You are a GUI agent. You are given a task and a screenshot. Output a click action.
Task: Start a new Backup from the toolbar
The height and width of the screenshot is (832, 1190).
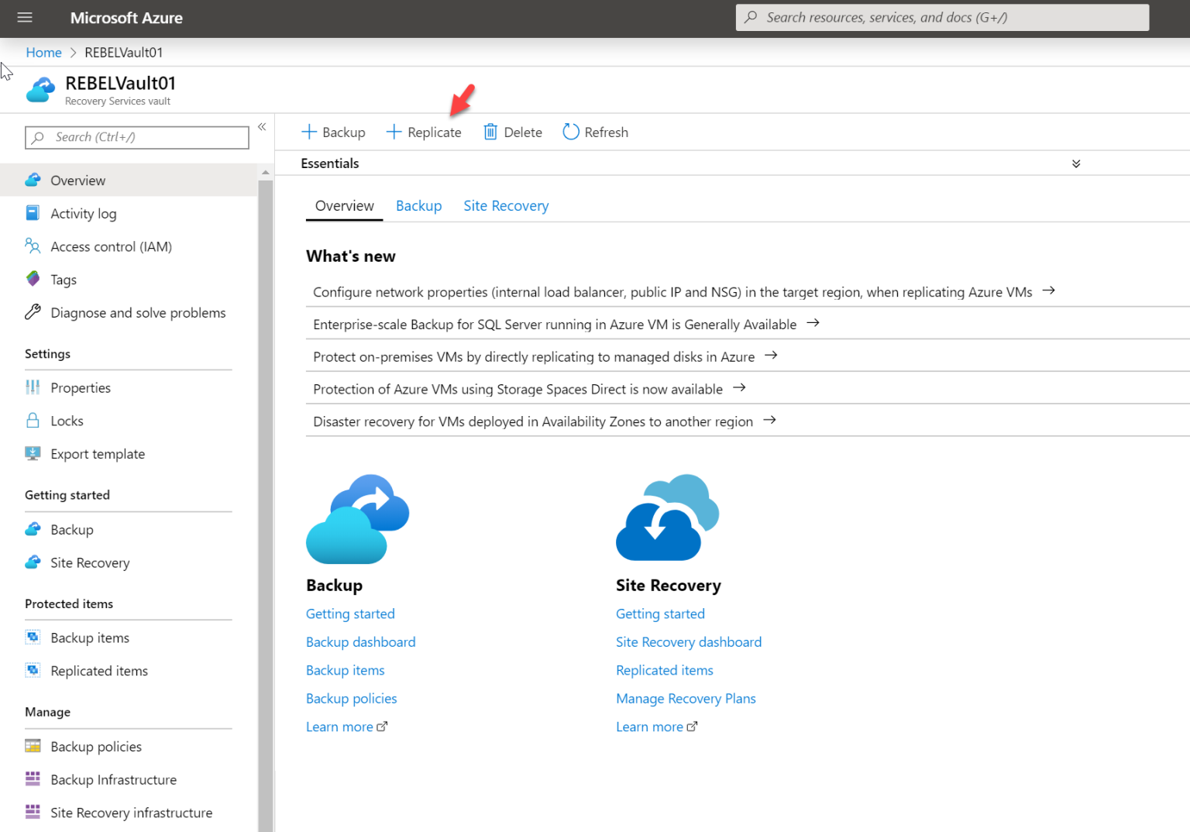pyautogui.click(x=333, y=132)
